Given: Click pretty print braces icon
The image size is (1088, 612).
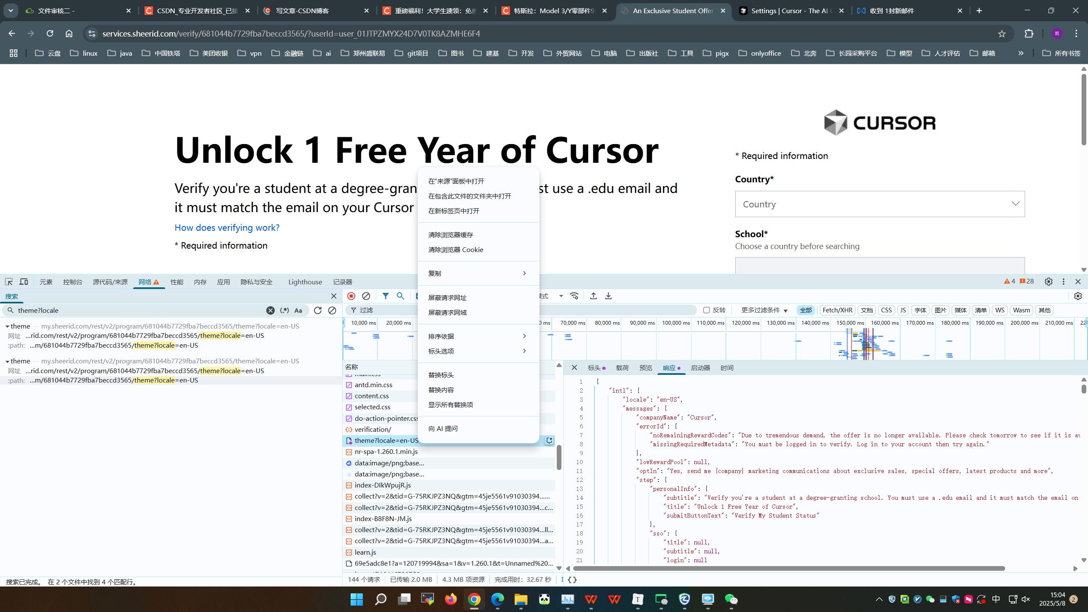Looking at the screenshot, I should click(x=572, y=580).
